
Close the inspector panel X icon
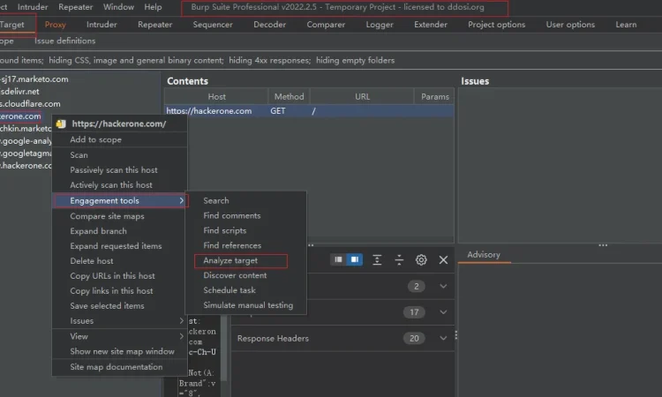coord(443,260)
